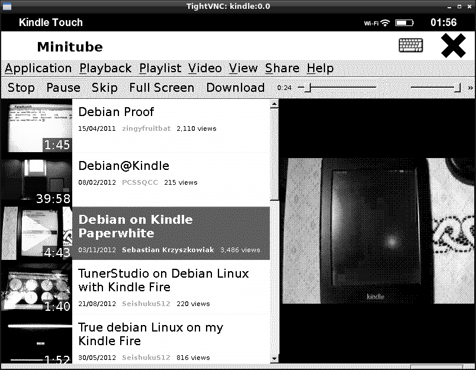Image resolution: width=476 pixels, height=370 pixels.
Task: Select the Debian@Kindle video
Action: click(x=171, y=179)
